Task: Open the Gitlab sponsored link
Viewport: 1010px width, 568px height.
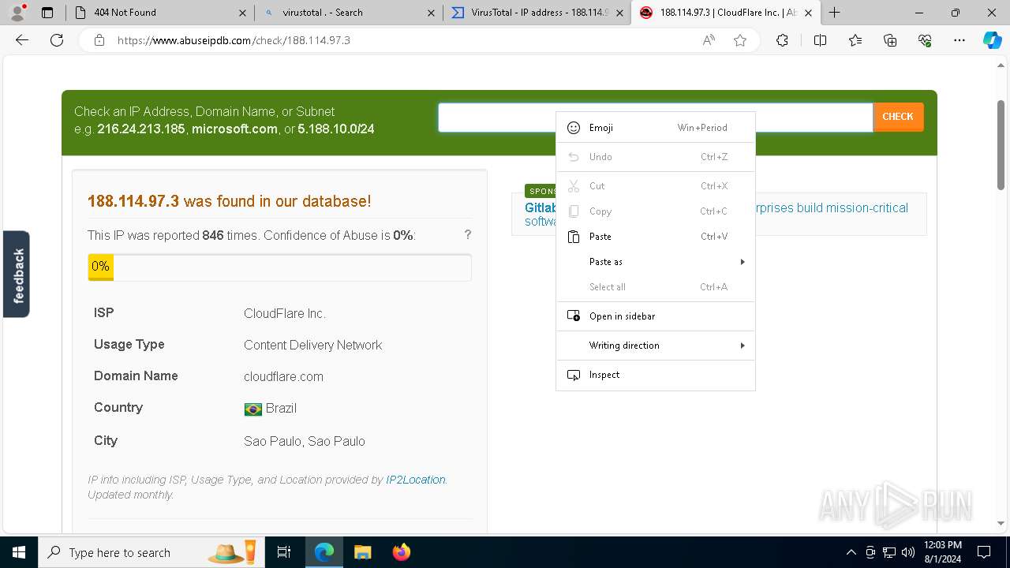Action: click(x=541, y=207)
